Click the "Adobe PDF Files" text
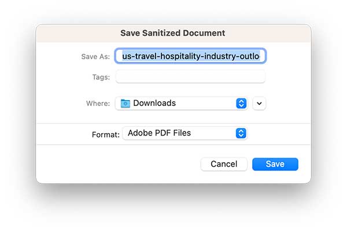Viewport: 347px width, 231px height. point(160,133)
